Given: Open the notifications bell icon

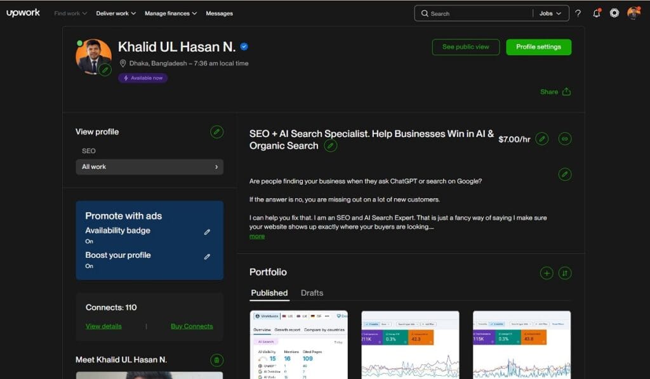Looking at the screenshot, I should [596, 13].
